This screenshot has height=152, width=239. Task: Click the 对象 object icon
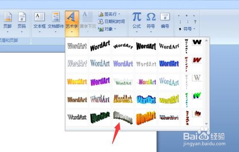[x=101, y=29]
